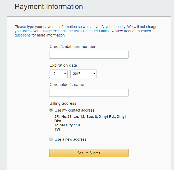Click the TW country code text
Viewport: 174px width, 170px height.
[x=57, y=129]
